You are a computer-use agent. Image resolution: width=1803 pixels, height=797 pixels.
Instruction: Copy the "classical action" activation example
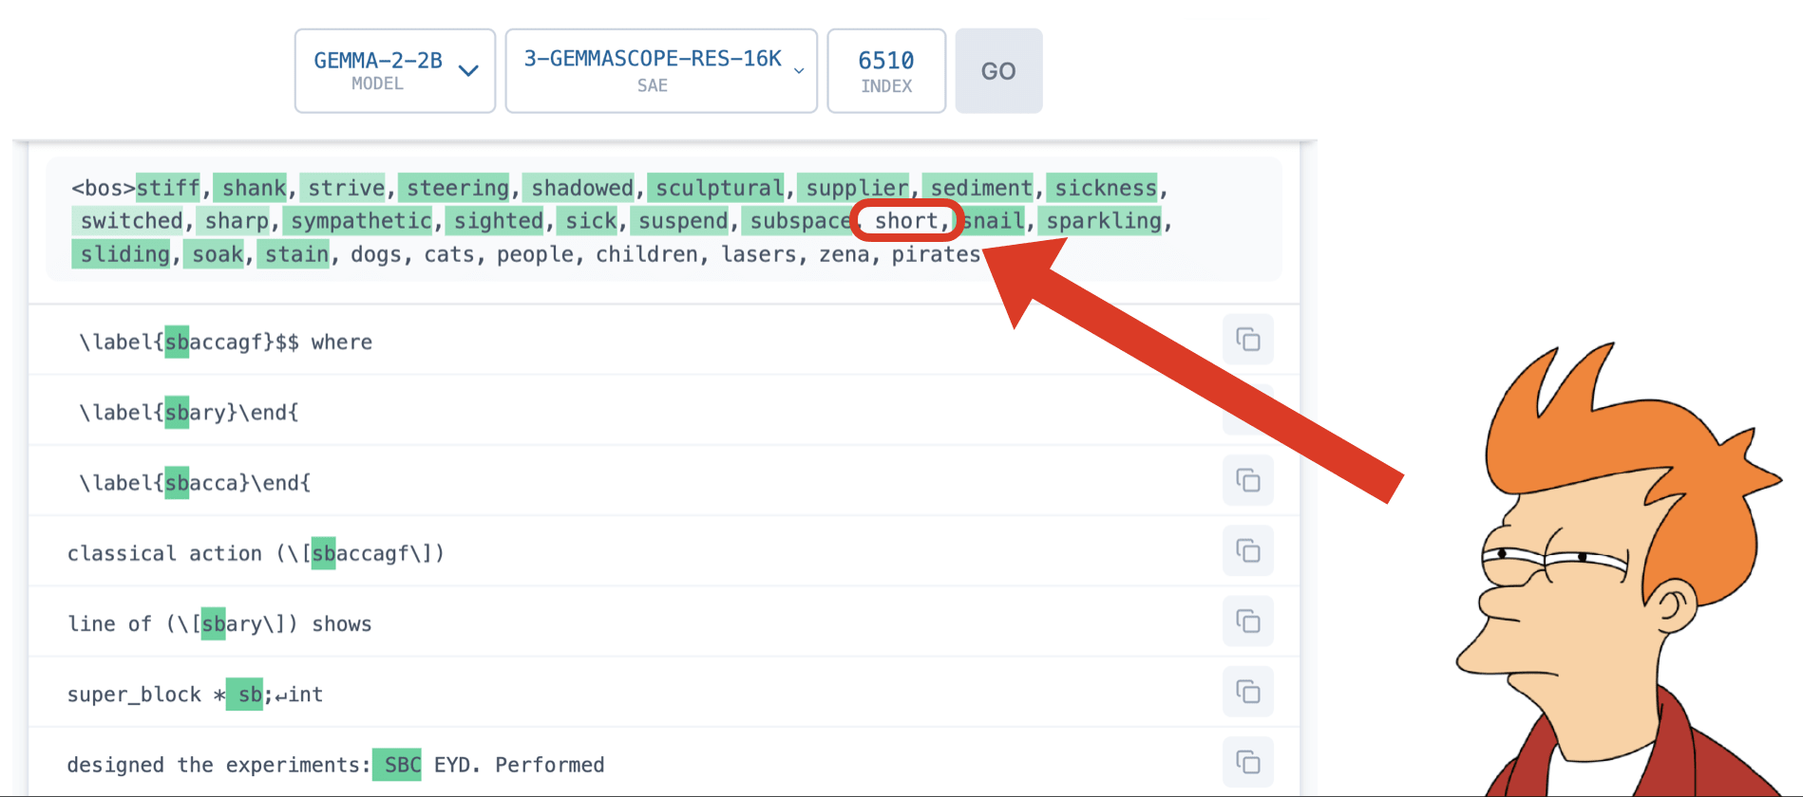(1247, 551)
